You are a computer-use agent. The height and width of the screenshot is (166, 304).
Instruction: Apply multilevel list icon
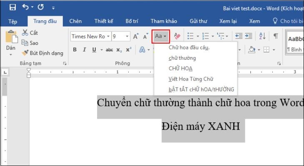[x=220, y=36]
